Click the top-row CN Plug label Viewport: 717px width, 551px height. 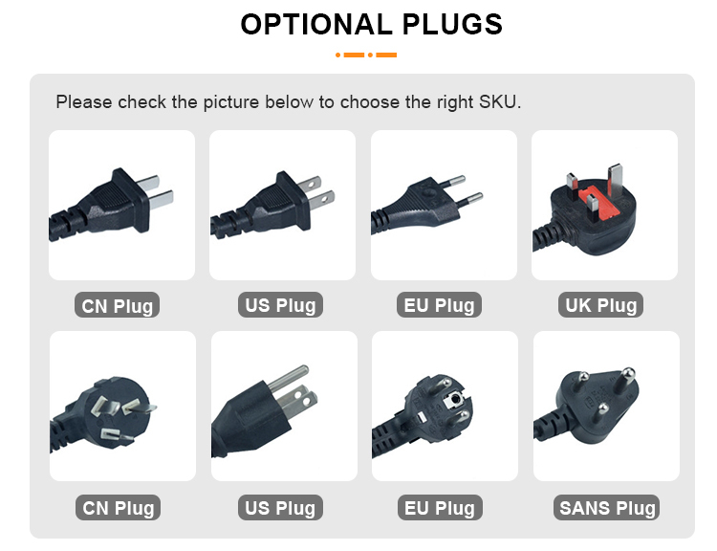point(117,305)
